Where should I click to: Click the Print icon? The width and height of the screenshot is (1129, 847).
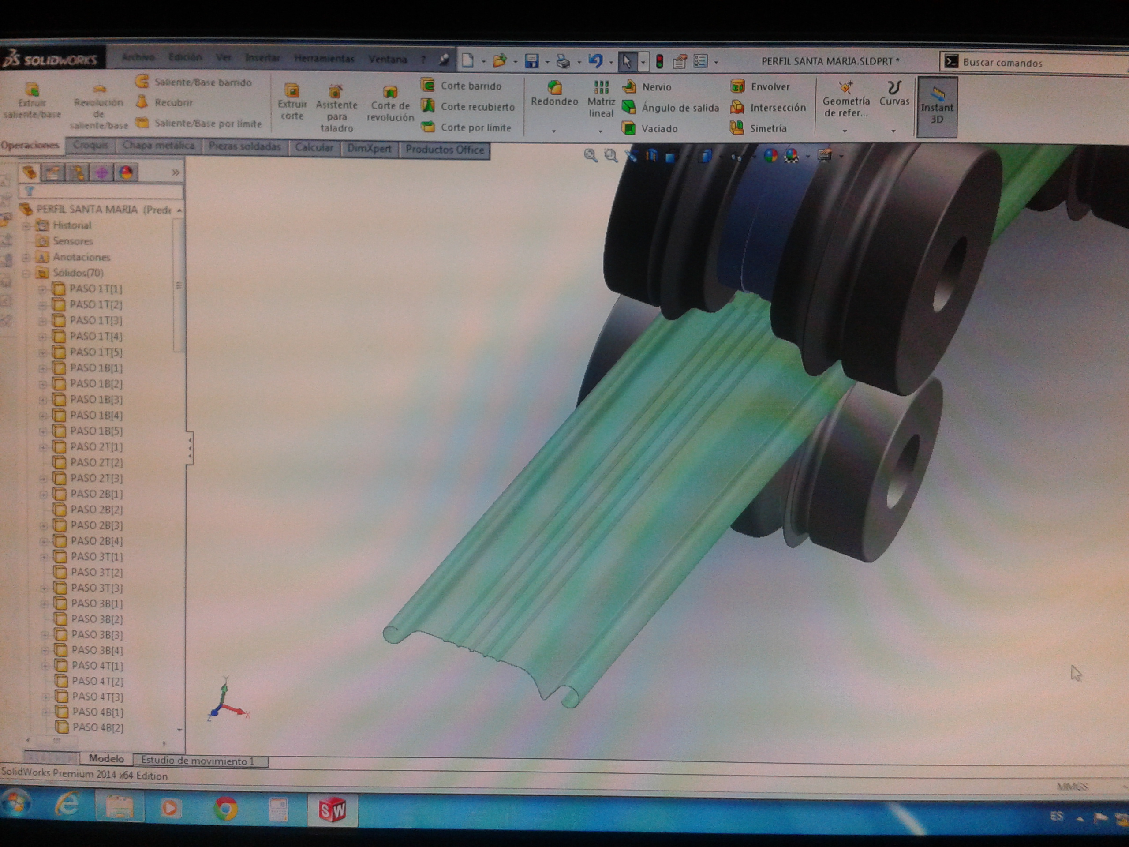coord(563,62)
